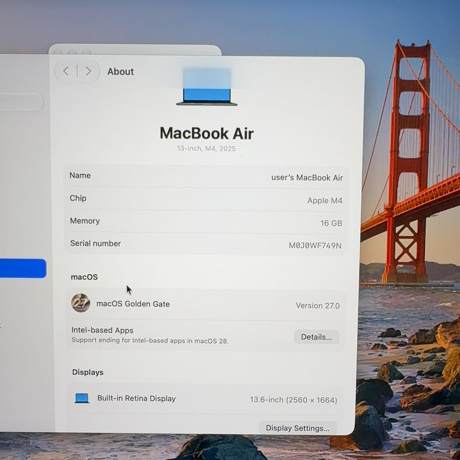Open Display Settings button
This screenshot has width=460, height=460.
[297, 428]
